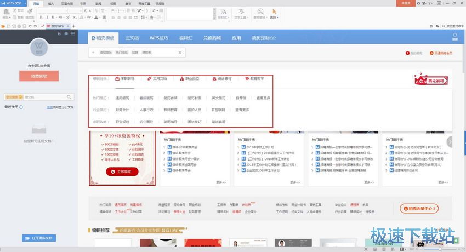466x252 pixels.
Task: Click the 开通稻壳会员 link
Action: tap(441, 53)
